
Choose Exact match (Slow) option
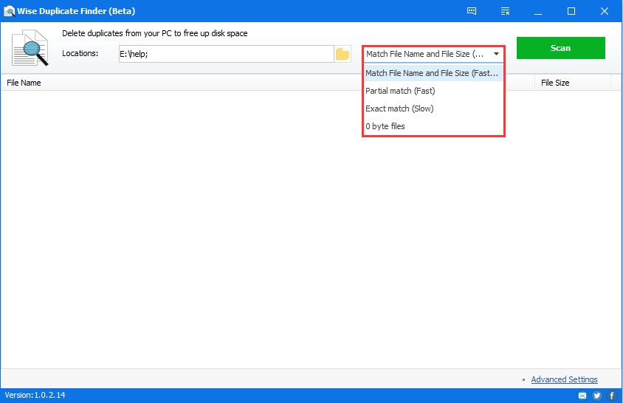pyautogui.click(x=433, y=108)
